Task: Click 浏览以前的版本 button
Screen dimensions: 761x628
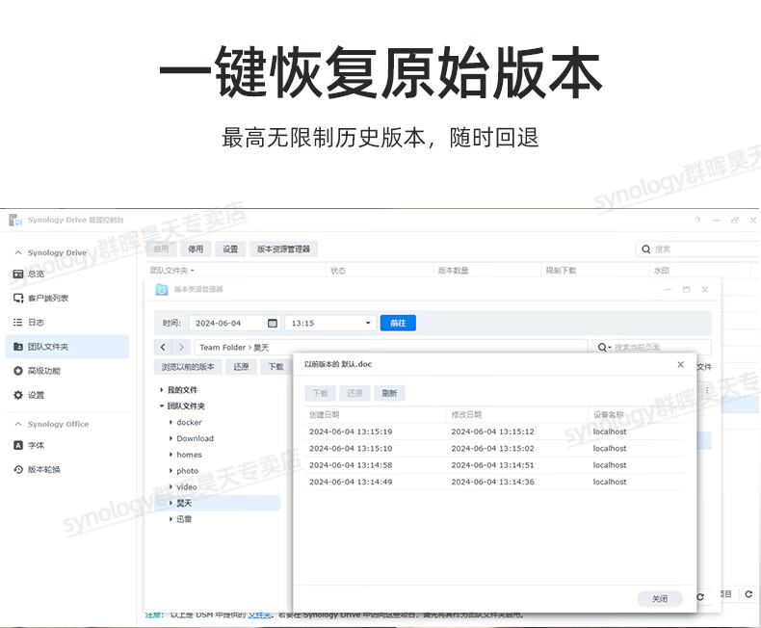Action: tap(188, 367)
